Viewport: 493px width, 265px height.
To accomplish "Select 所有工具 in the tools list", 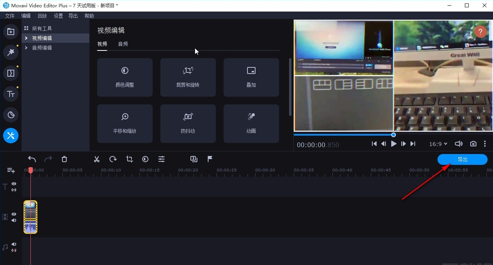I will pyautogui.click(x=42, y=29).
